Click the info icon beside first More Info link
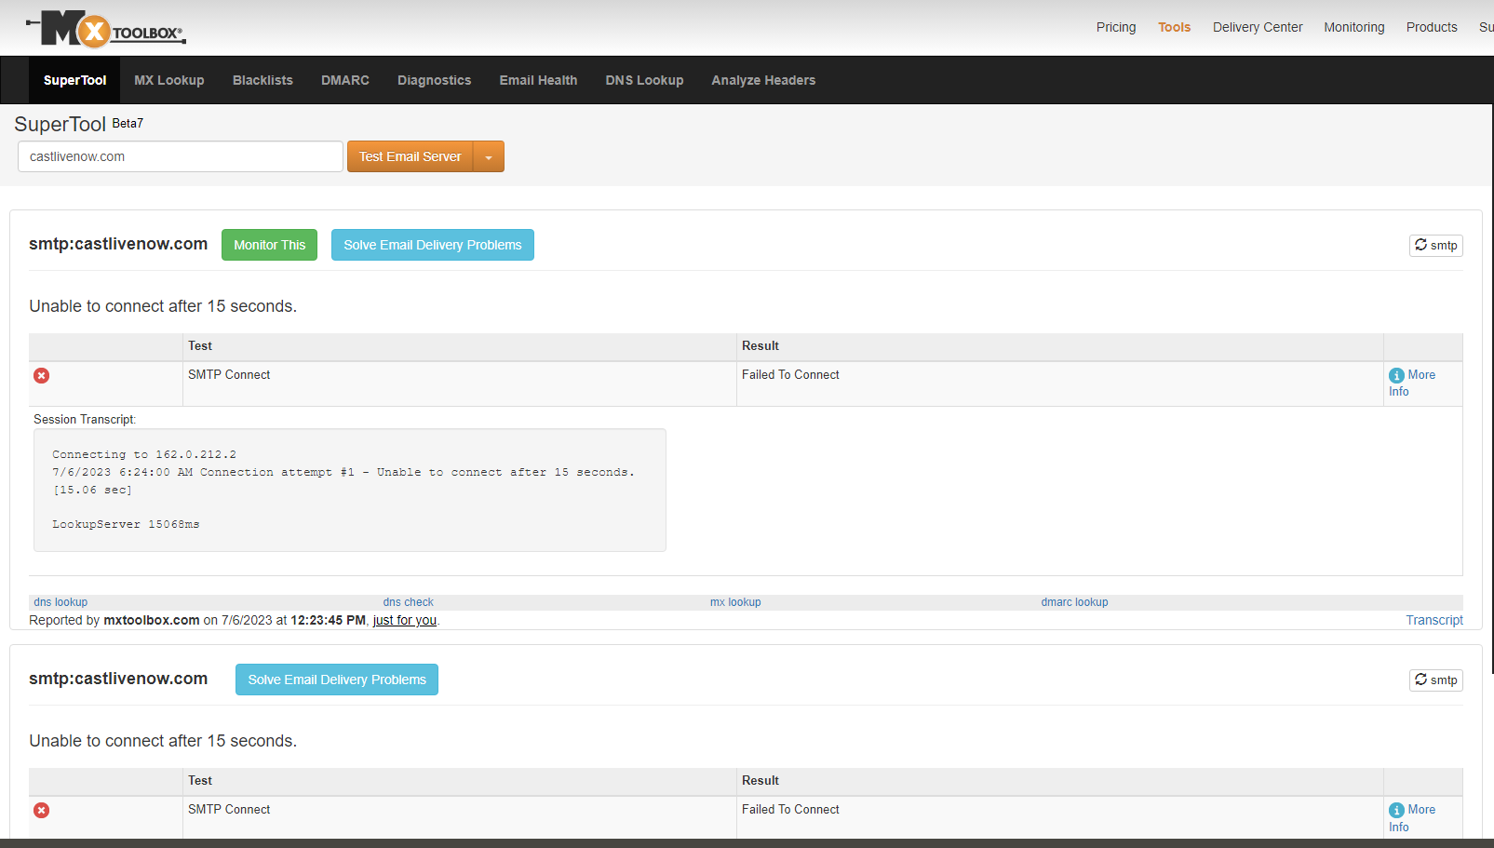The height and width of the screenshot is (848, 1494). tap(1396, 375)
